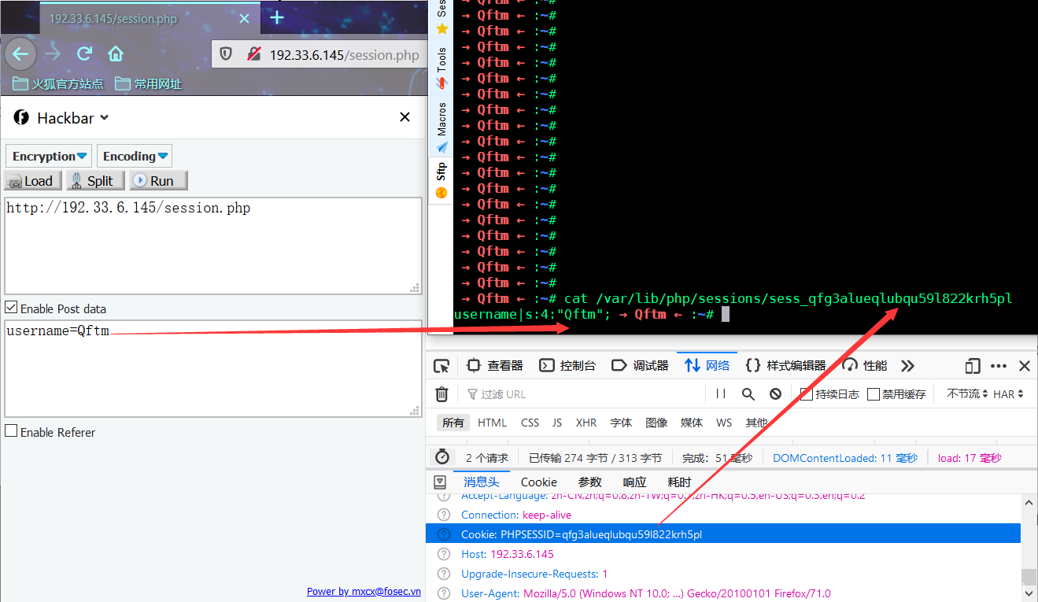Image resolution: width=1038 pixels, height=602 pixels.
Task: Click the trash icon to clear network requests
Action: click(442, 394)
